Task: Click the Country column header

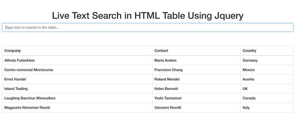Action: (249, 51)
